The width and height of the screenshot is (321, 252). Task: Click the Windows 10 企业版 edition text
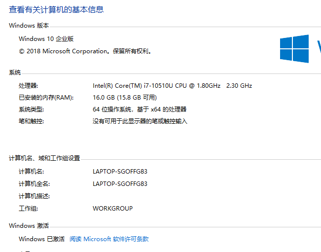click(46, 38)
